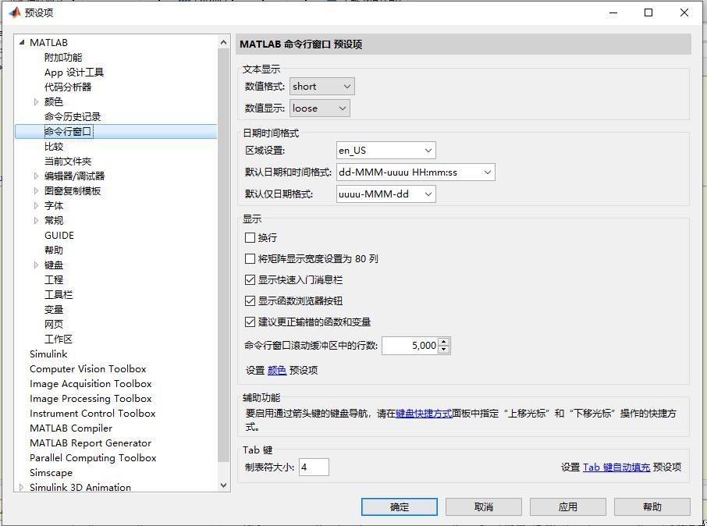The image size is (707, 526).
Task: Click tree scrollbar up arrow
Action: tap(224, 42)
